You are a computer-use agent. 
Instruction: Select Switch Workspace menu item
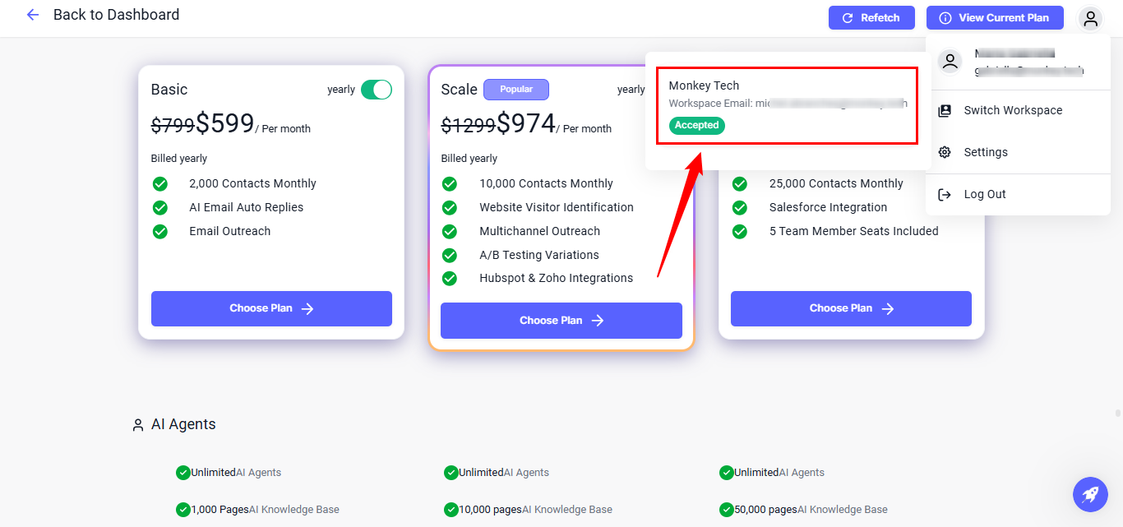point(1013,110)
